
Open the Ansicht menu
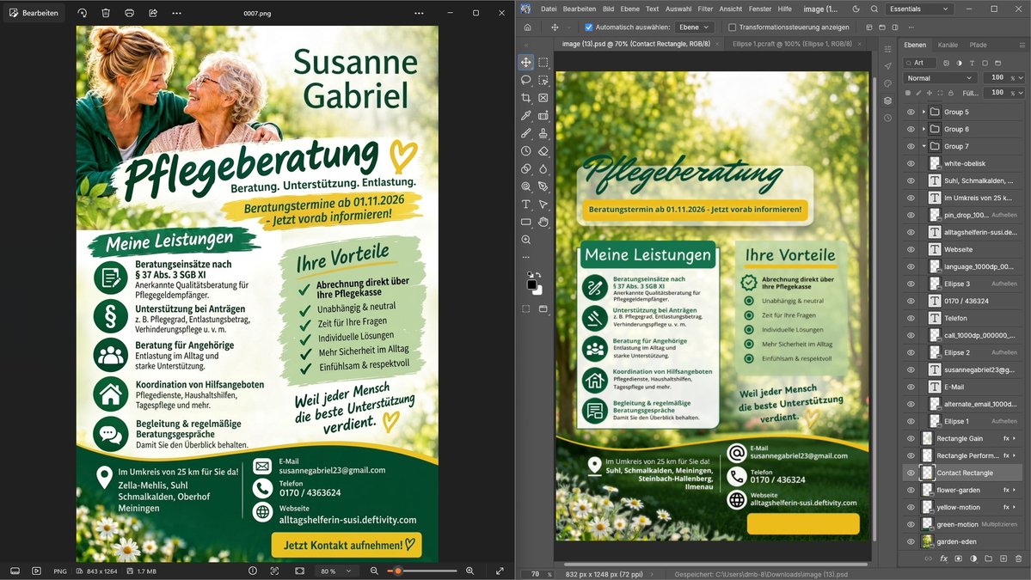click(x=731, y=9)
